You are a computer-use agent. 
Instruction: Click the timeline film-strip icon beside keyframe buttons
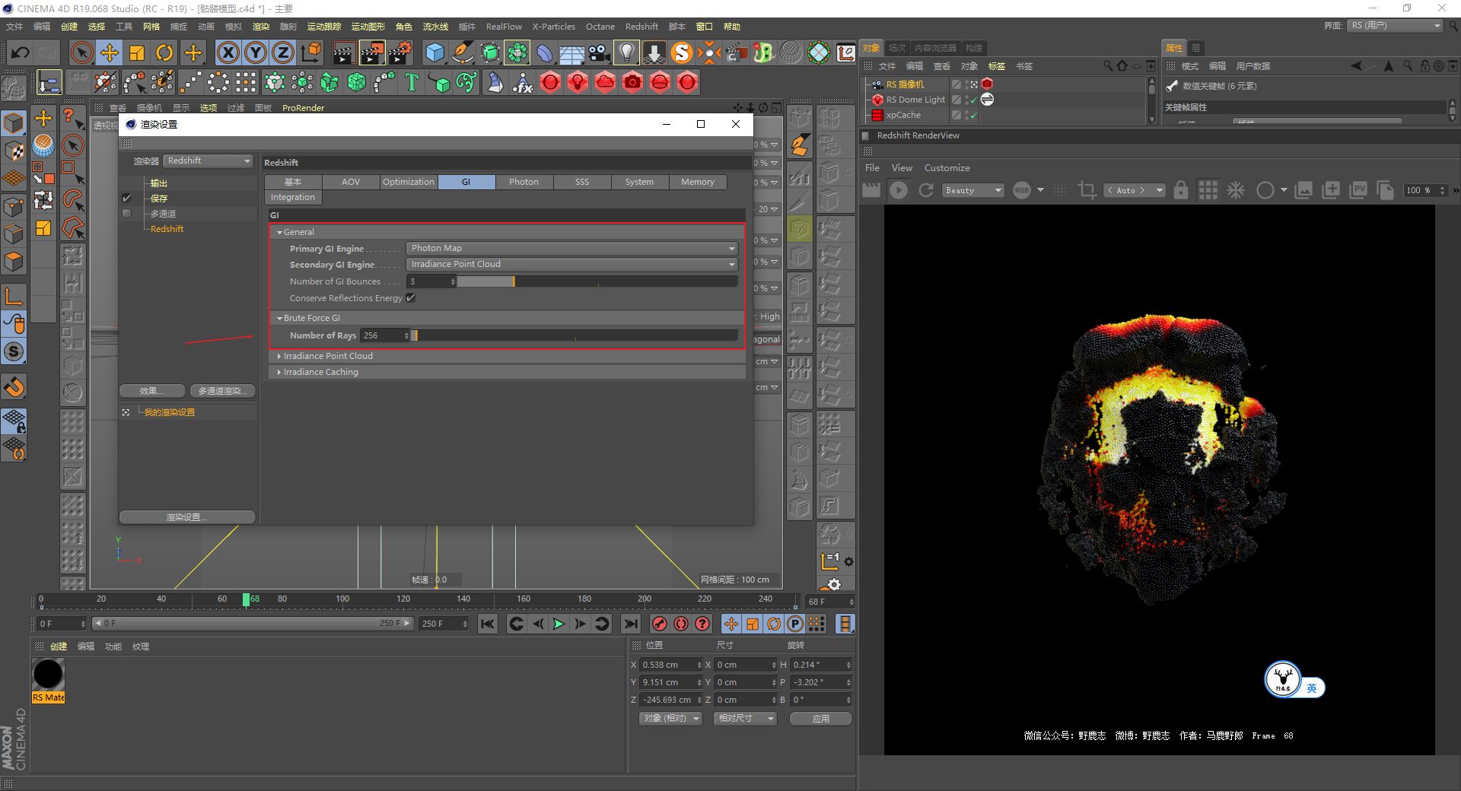pos(845,624)
